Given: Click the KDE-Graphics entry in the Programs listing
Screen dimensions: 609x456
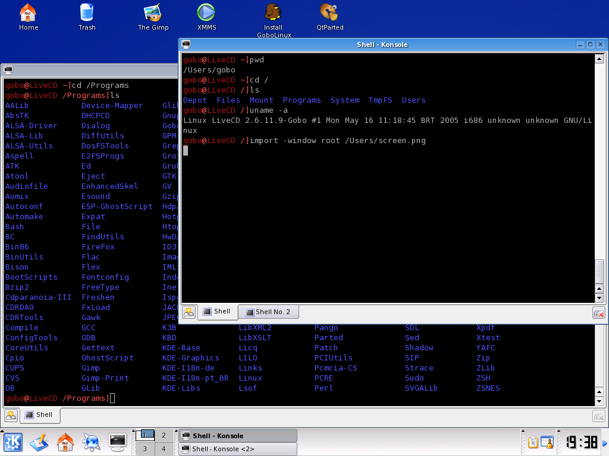Looking at the screenshot, I should tap(191, 358).
